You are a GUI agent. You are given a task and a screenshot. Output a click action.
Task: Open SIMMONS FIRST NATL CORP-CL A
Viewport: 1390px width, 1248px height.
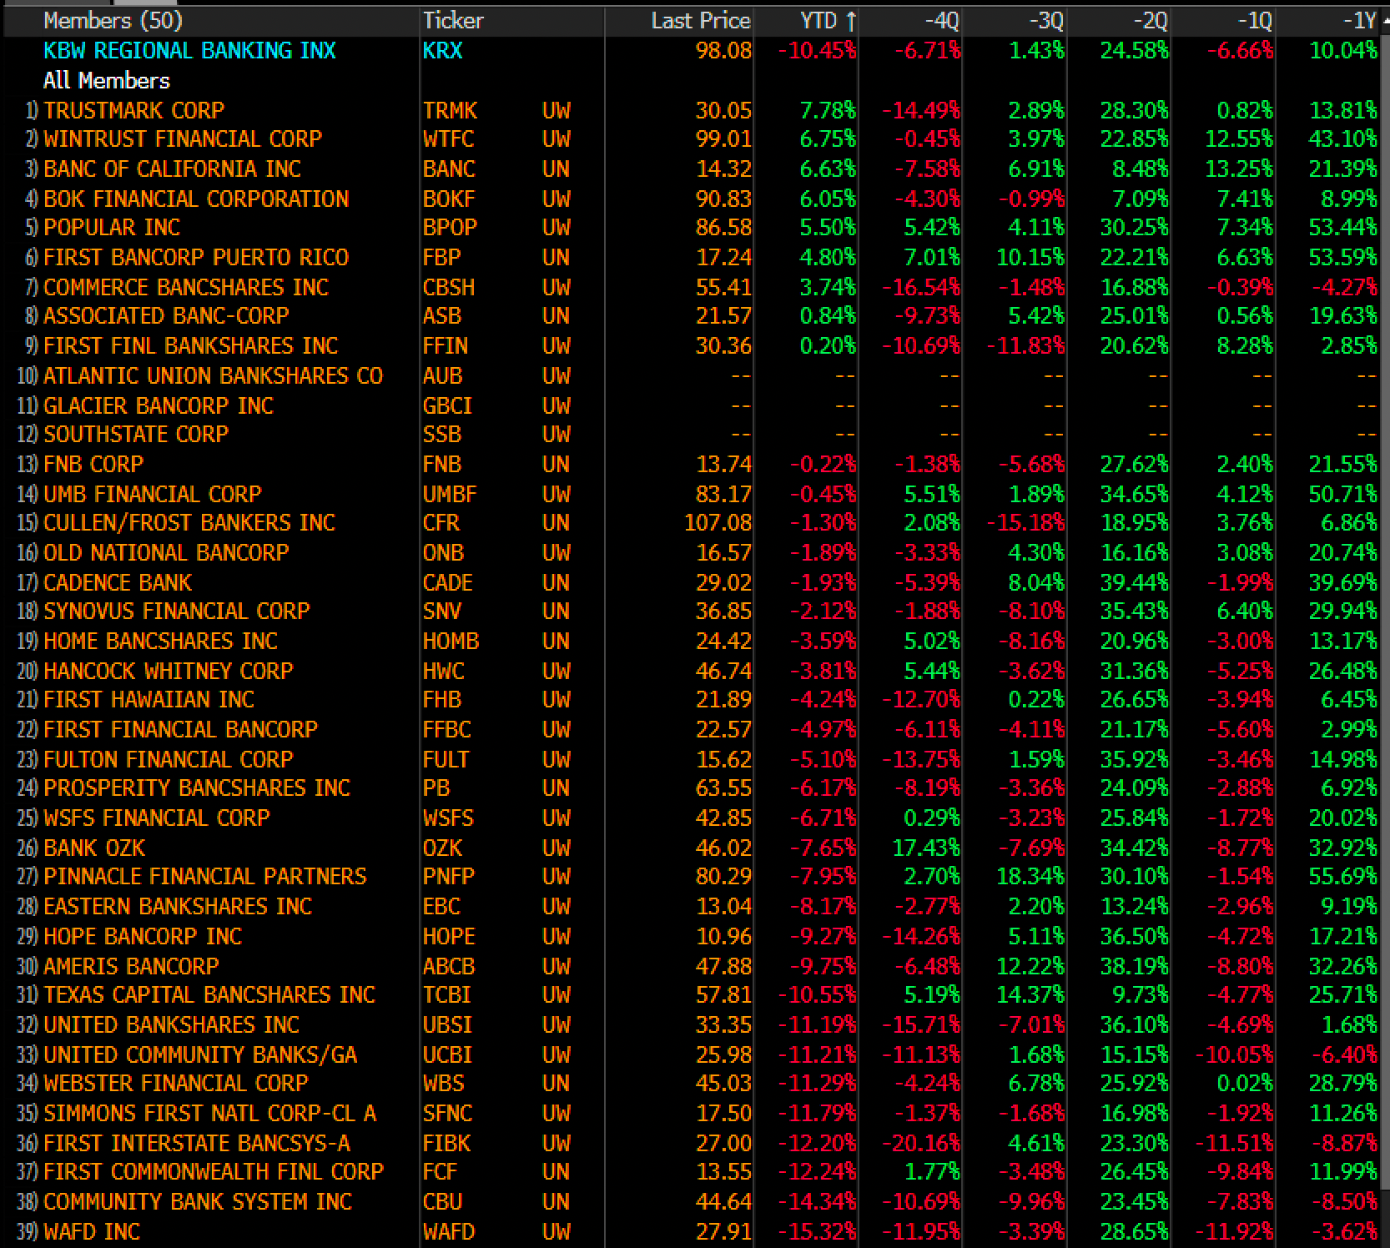pos(209,1113)
